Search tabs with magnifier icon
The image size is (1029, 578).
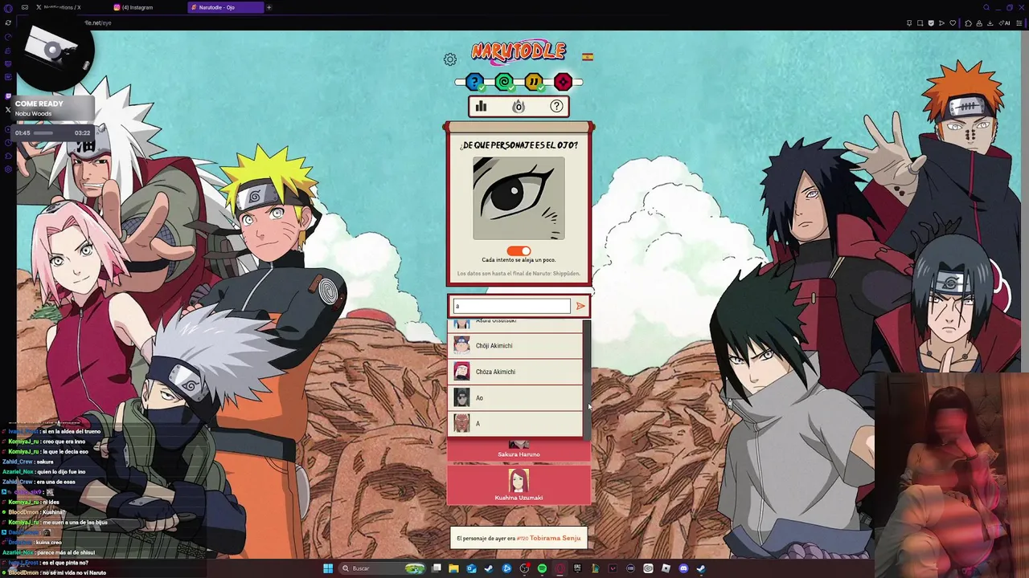[x=986, y=7]
